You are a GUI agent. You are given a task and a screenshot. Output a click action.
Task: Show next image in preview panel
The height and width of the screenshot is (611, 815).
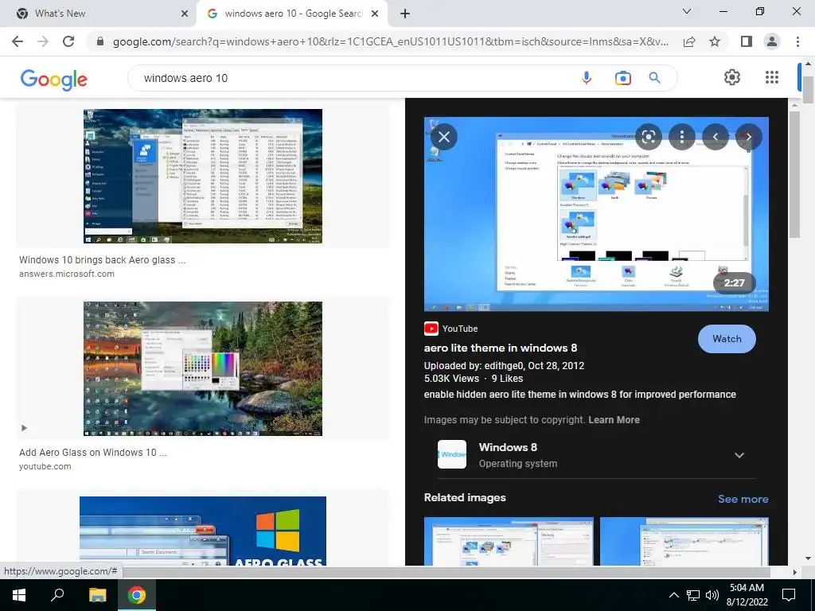[749, 137]
